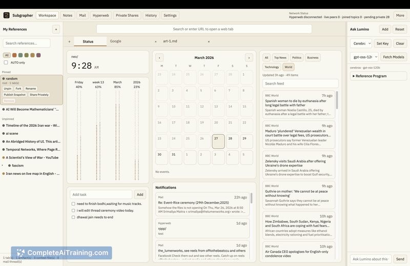This screenshot has width=410, height=266.
Task: Click the Search feed field
Action: point(300,84)
